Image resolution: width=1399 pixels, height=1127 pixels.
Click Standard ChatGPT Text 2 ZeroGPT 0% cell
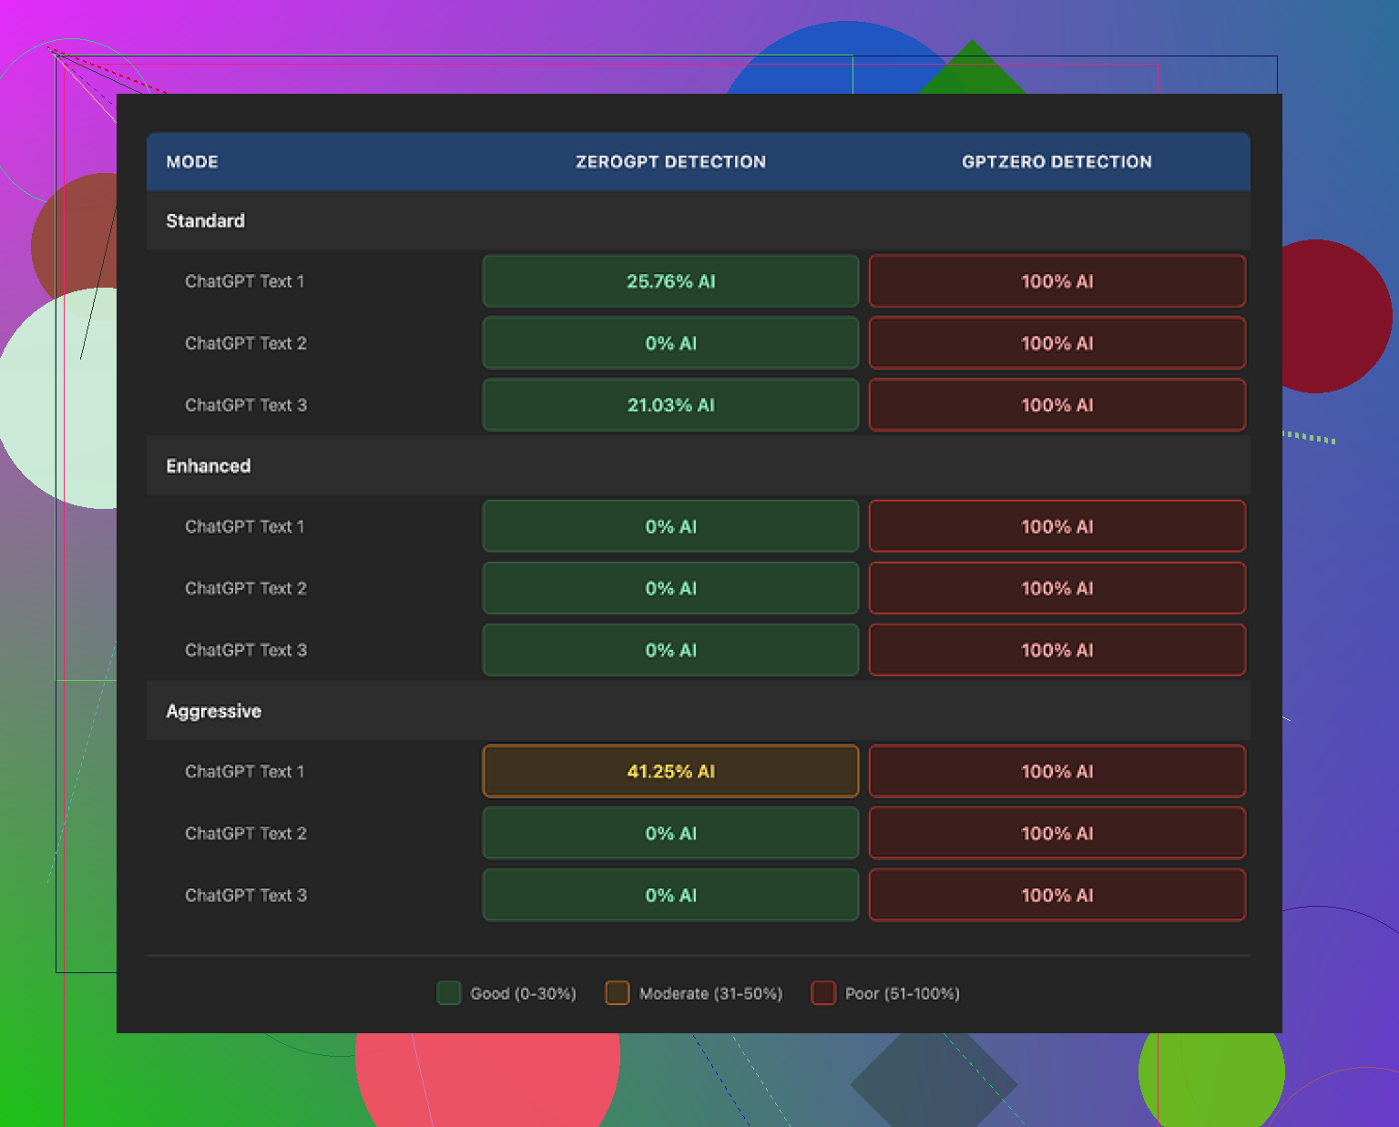coord(670,343)
